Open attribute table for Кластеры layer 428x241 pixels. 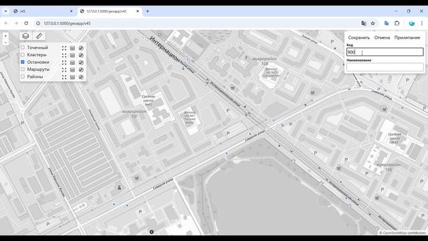tap(72, 55)
